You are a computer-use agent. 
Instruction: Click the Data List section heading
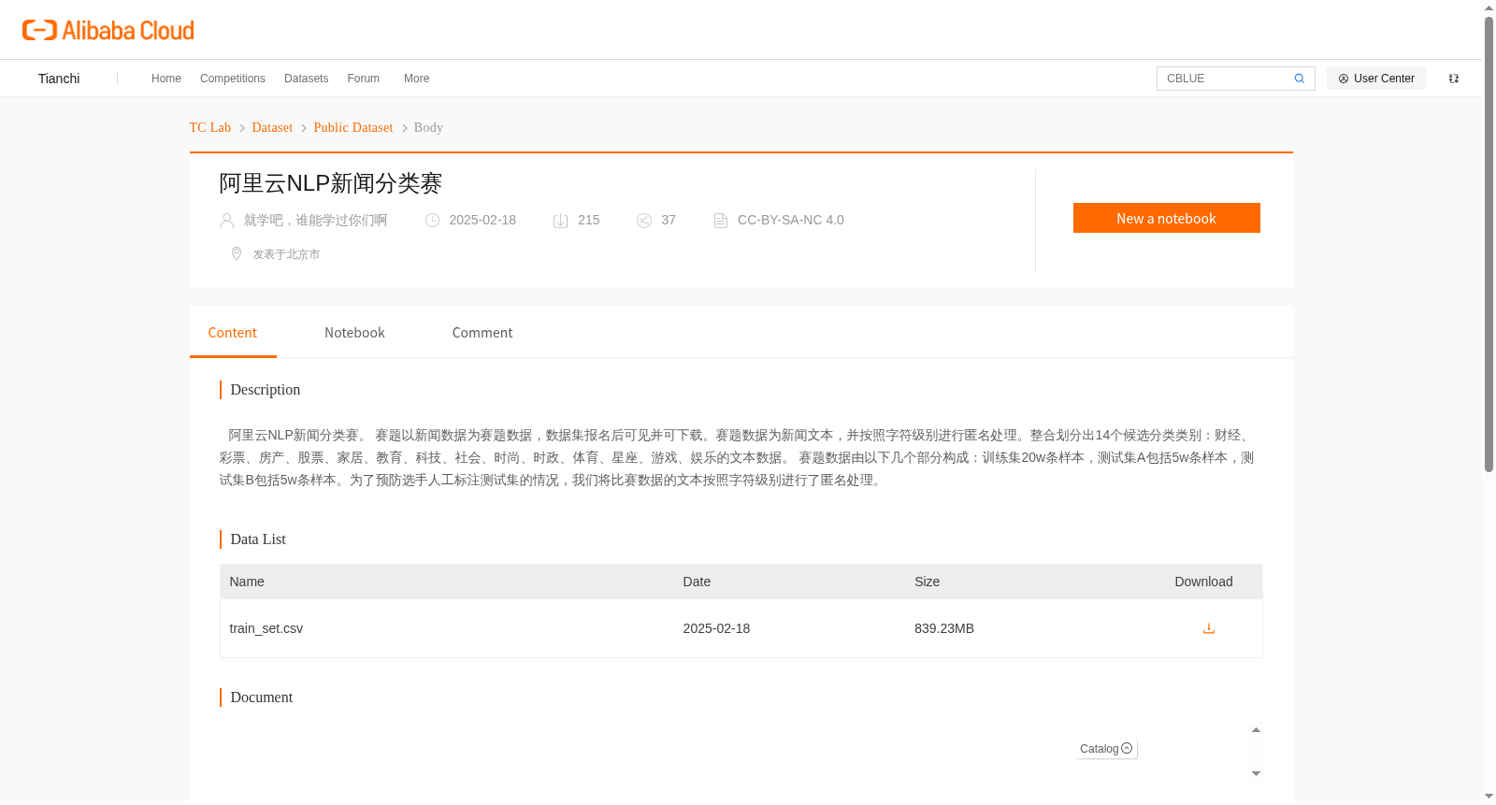258,539
